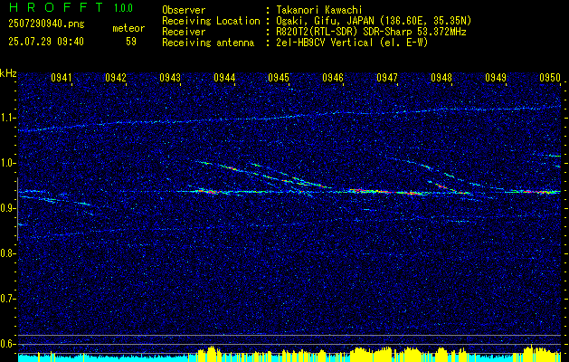Screen dimensions: 569x362
Task: Click meteor count 59
Action: coord(131,42)
